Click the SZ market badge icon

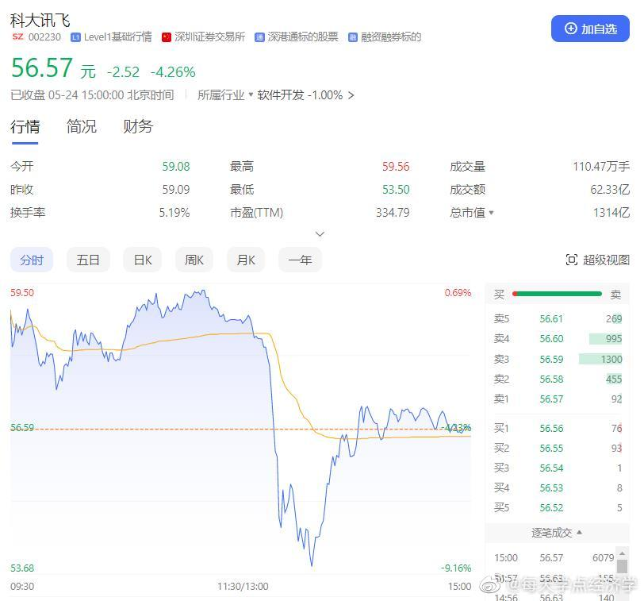(x=17, y=37)
